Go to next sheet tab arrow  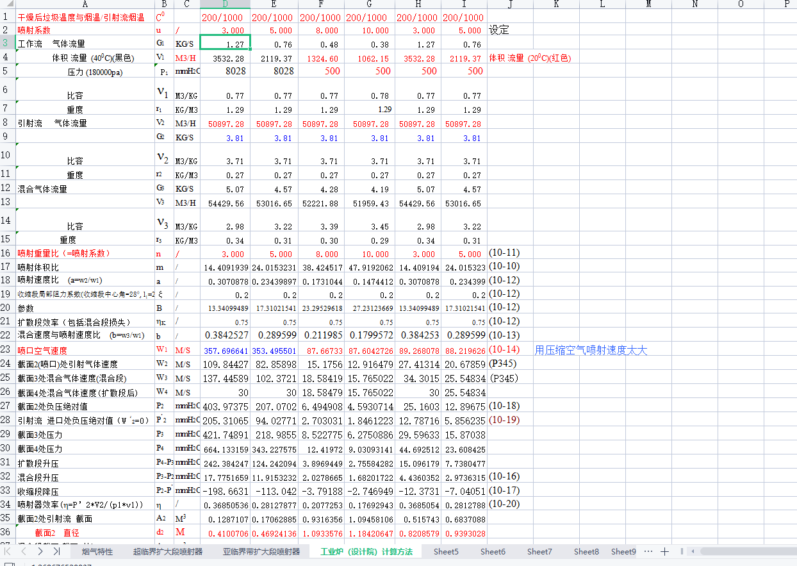(x=40, y=551)
